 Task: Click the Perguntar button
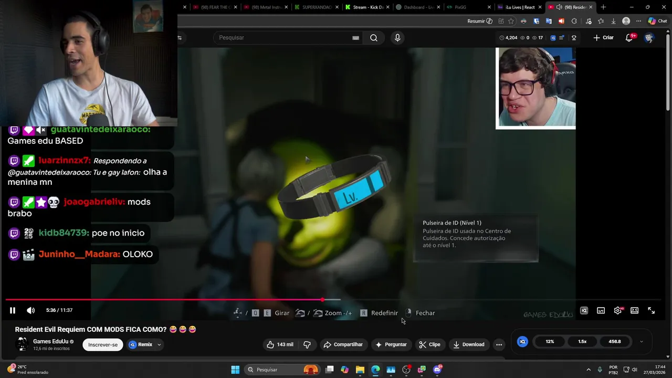tap(391, 344)
